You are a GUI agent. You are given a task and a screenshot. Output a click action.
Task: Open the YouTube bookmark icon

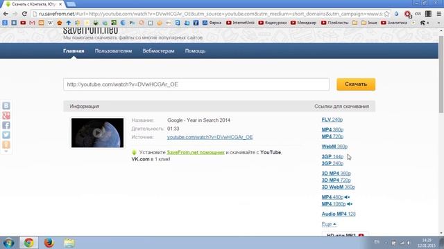tap(23, 23)
